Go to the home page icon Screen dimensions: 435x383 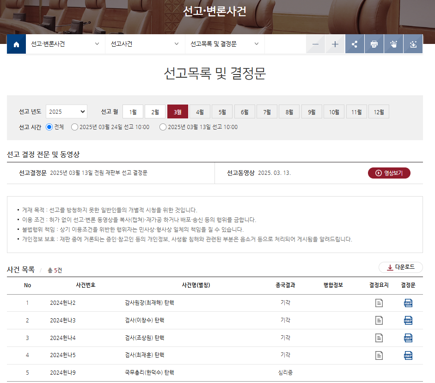[x=16, y=44]
